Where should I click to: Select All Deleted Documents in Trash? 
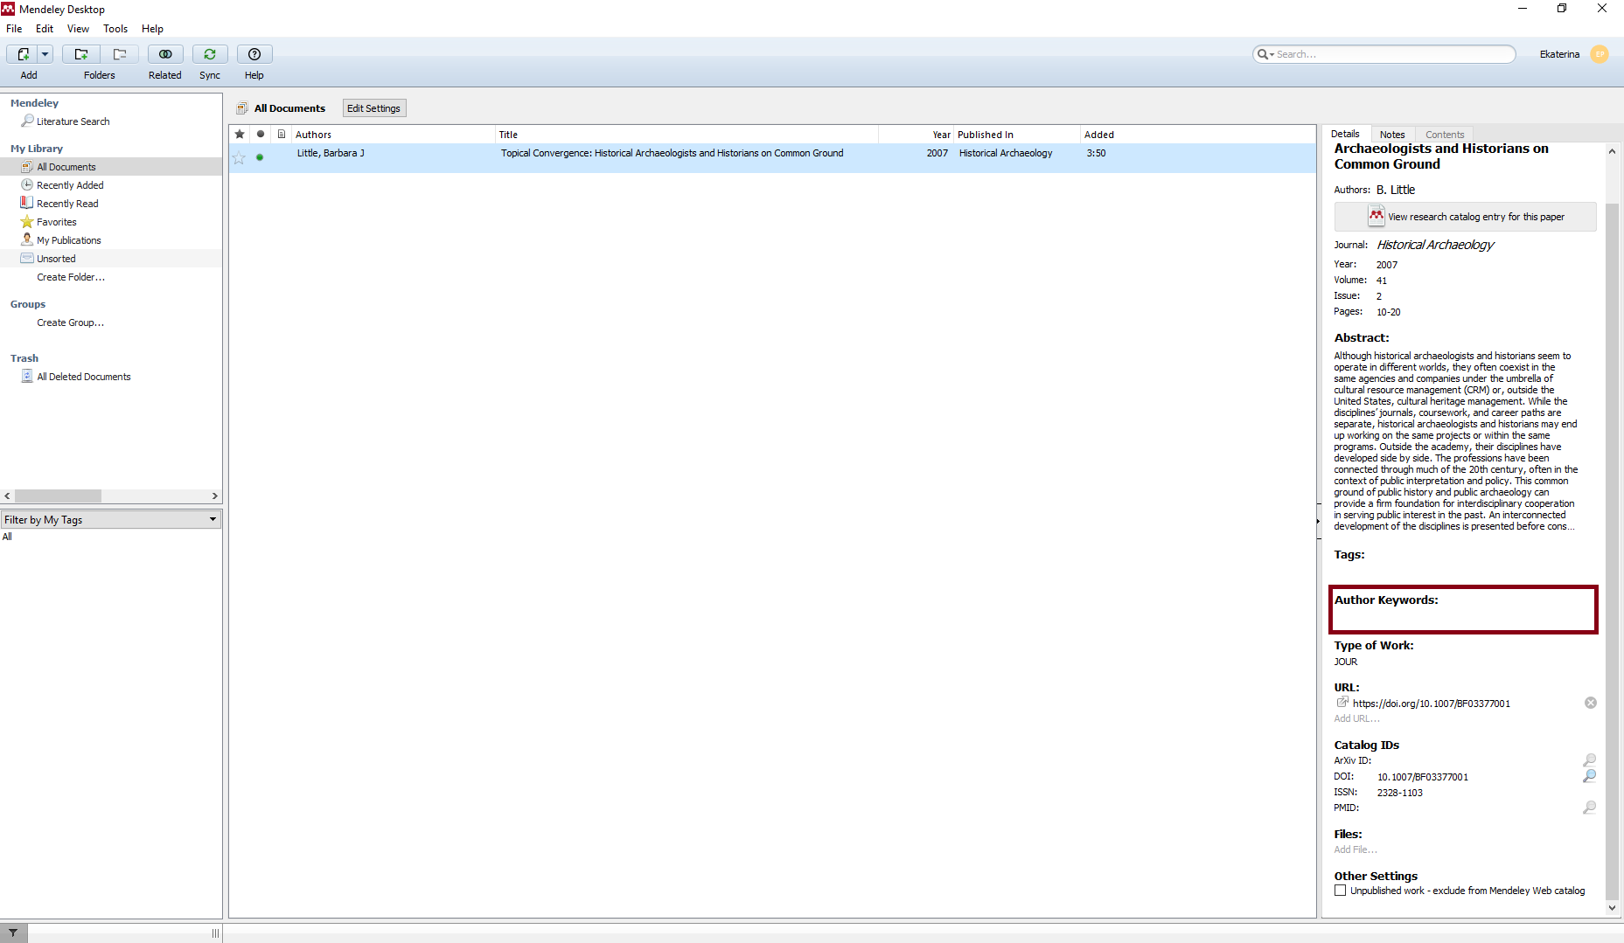click(x=84, y=377)
